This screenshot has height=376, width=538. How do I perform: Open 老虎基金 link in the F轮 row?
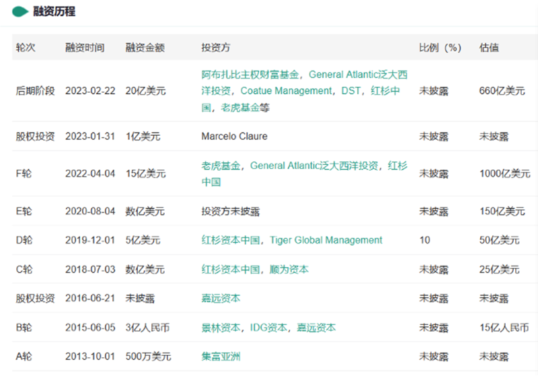221,165
